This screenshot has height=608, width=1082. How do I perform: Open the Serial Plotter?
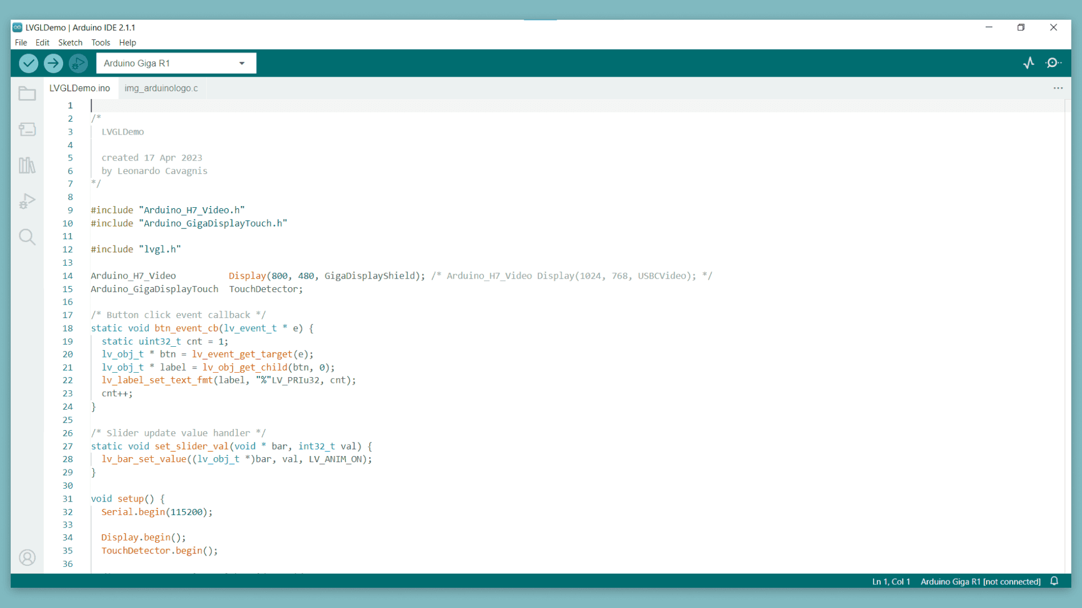(x=1029, y=63)
